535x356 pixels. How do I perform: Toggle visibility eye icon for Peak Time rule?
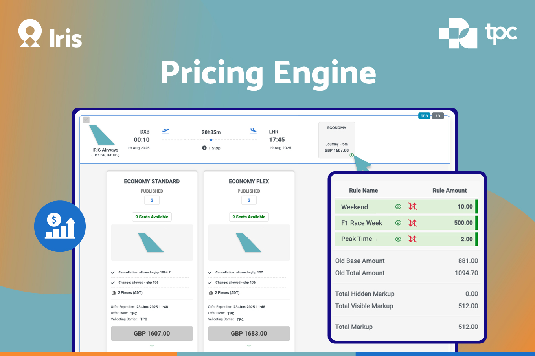pos(398,239)
